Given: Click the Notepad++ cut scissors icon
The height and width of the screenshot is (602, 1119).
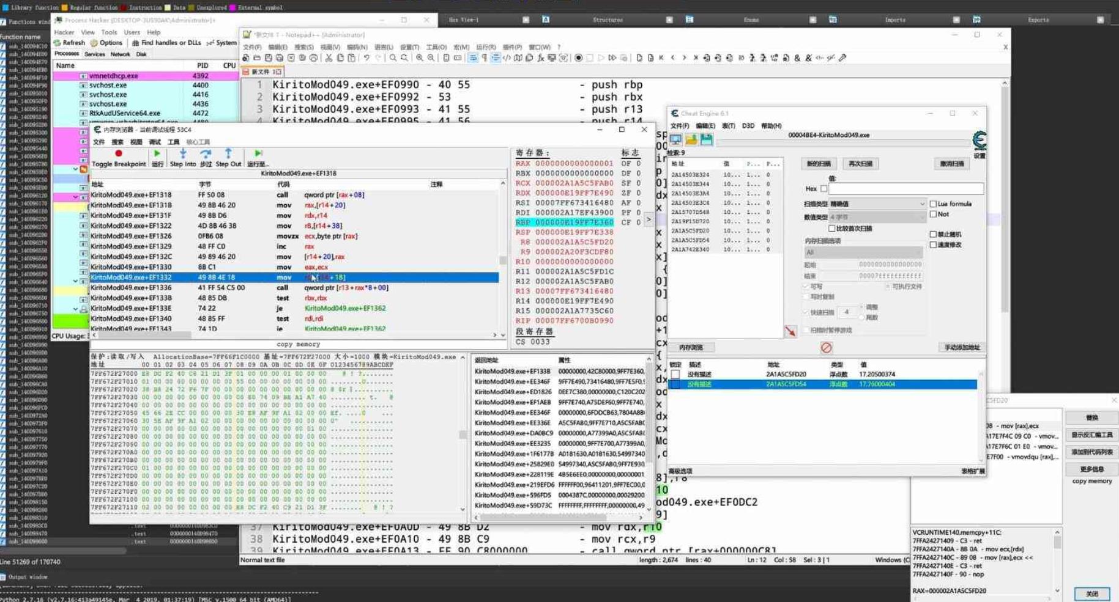Looking at the screenshot, I should pos(329,58).
